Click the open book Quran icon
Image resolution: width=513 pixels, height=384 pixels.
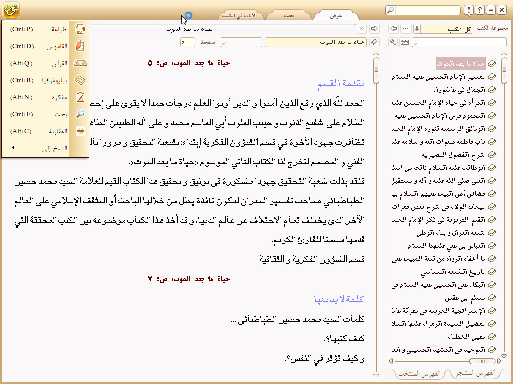coord(80,63)
